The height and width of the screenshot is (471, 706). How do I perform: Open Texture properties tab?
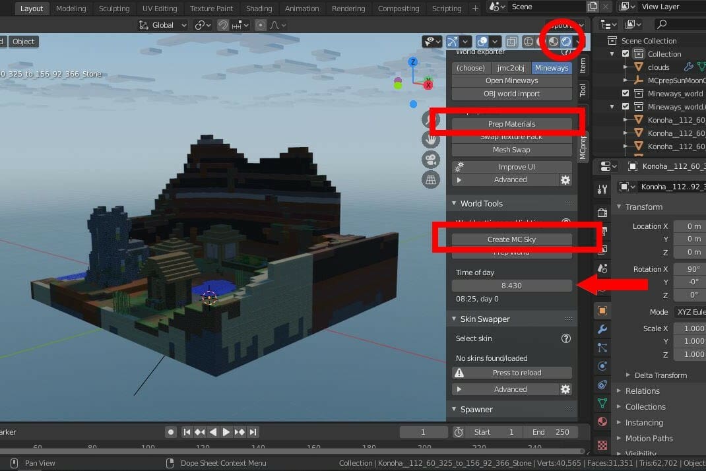tap(602, 445)
